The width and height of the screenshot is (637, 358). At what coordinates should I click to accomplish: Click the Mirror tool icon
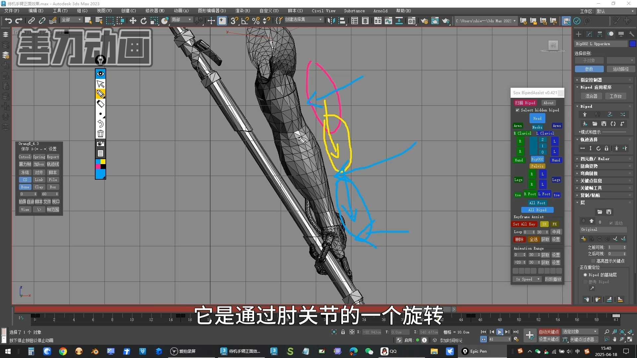(x=331, y=21)
